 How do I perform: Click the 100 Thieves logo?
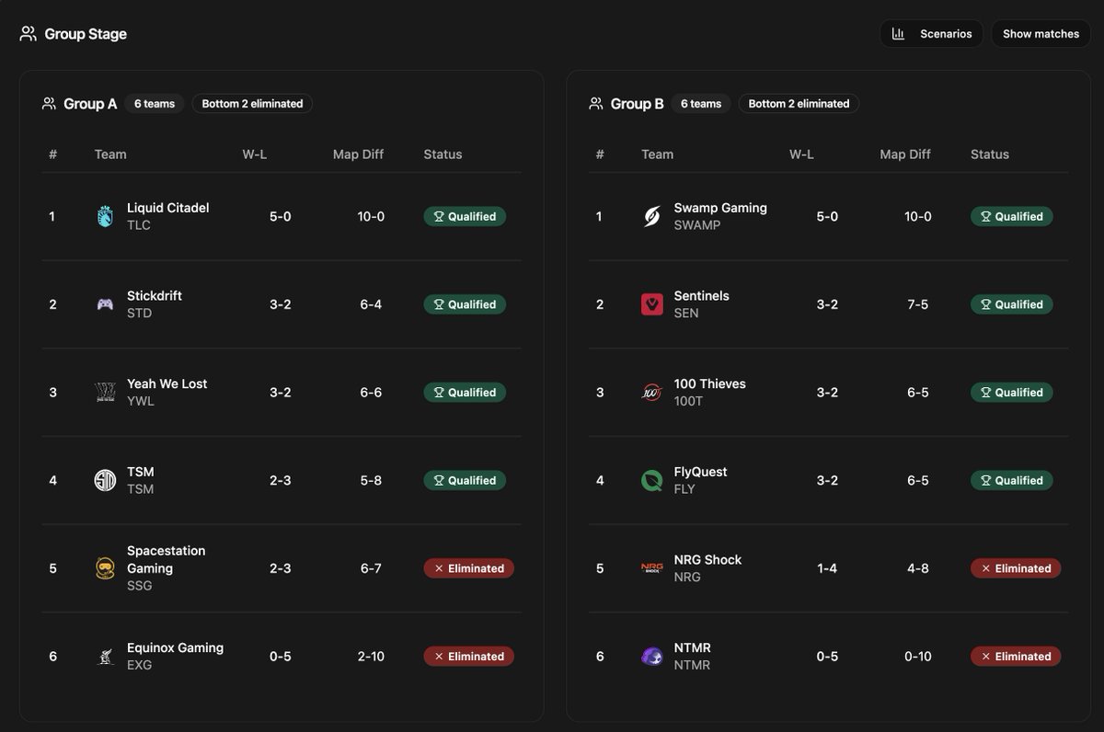click(x=652, y=393)
